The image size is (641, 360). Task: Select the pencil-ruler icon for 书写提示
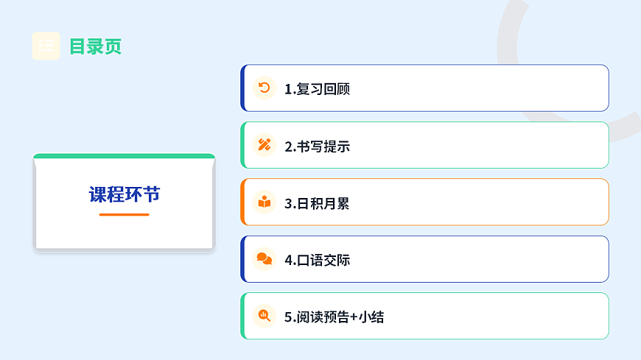pos(264,145)
